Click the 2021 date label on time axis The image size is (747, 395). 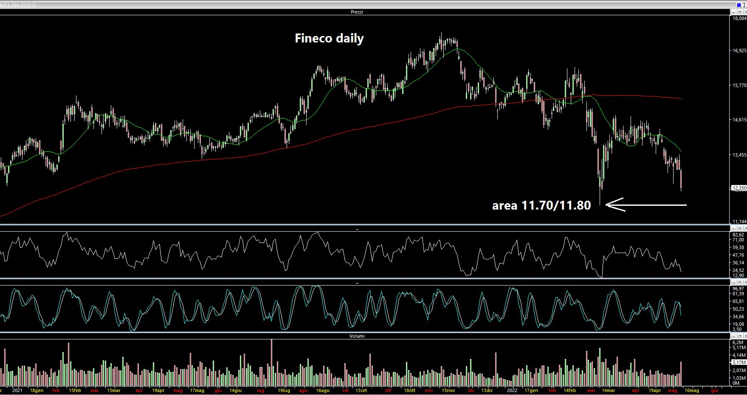[x=17, y=390]
